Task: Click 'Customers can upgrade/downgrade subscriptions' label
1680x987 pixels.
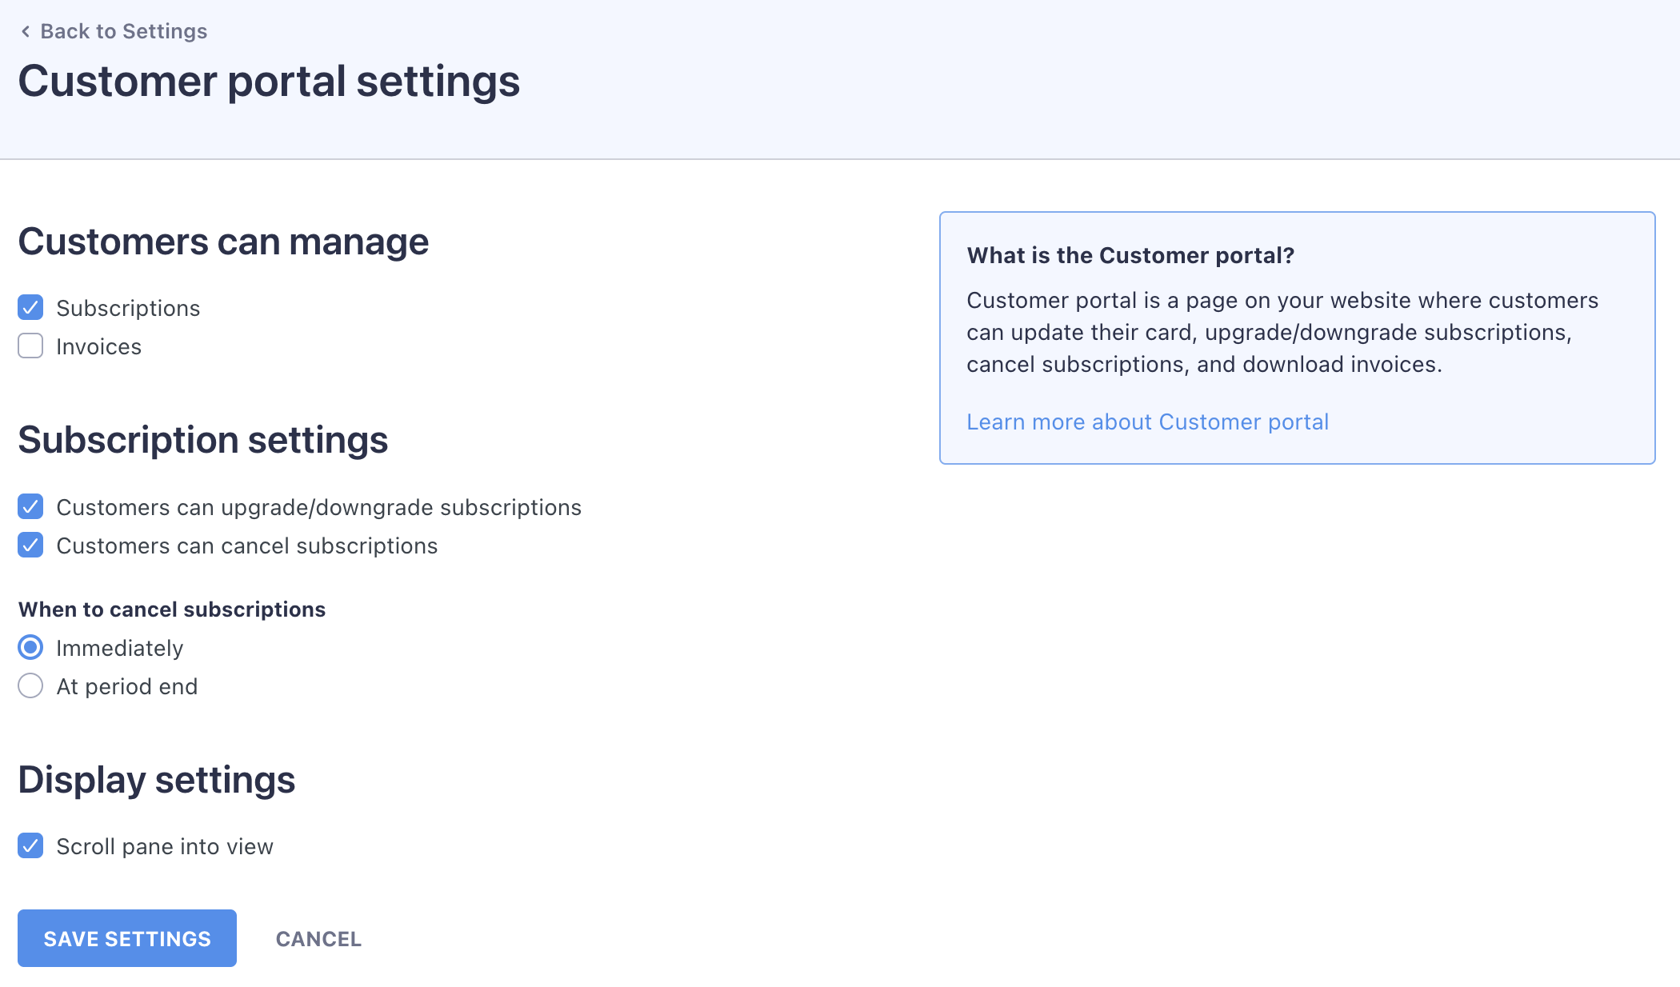Action: (318, 507)
